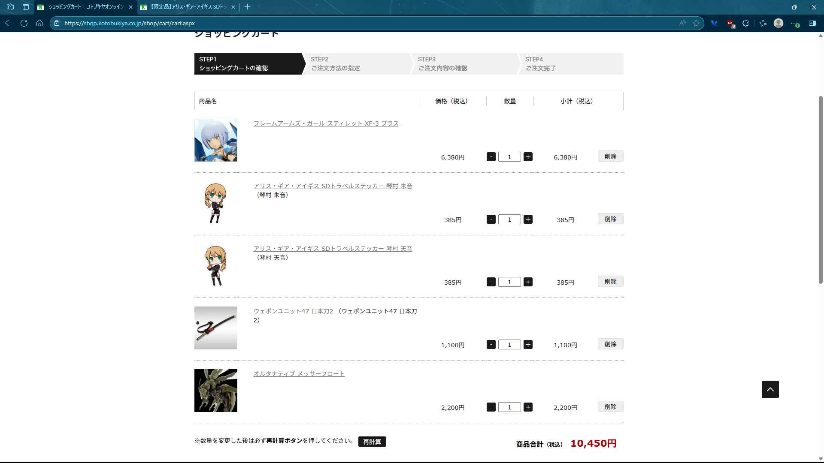The height and width of the screenshot is (463, 824).
Task: Open the workspaces icon in the title bar
Action: coord(10,7)
